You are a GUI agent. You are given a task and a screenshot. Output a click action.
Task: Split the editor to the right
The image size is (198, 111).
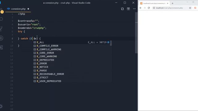click(128, 9)
